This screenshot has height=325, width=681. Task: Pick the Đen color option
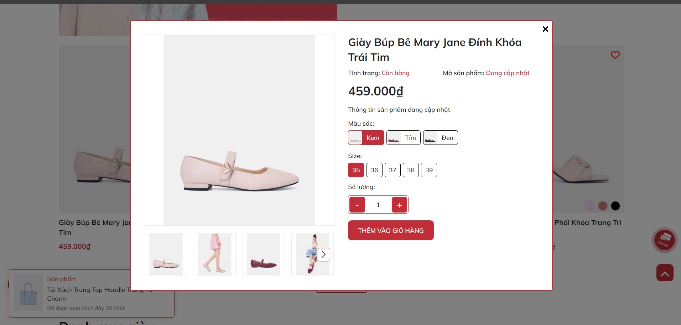point(440,138)
